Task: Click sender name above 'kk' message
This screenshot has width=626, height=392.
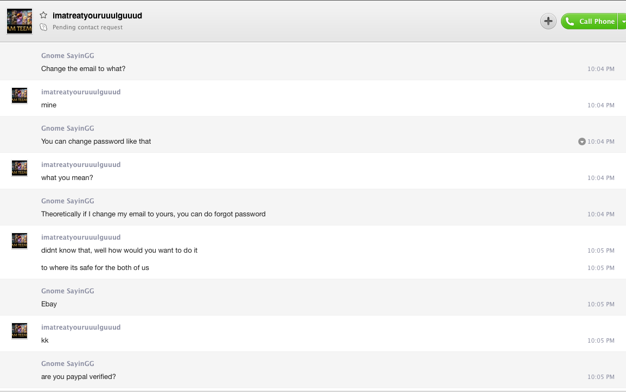Action: [81, 327]
